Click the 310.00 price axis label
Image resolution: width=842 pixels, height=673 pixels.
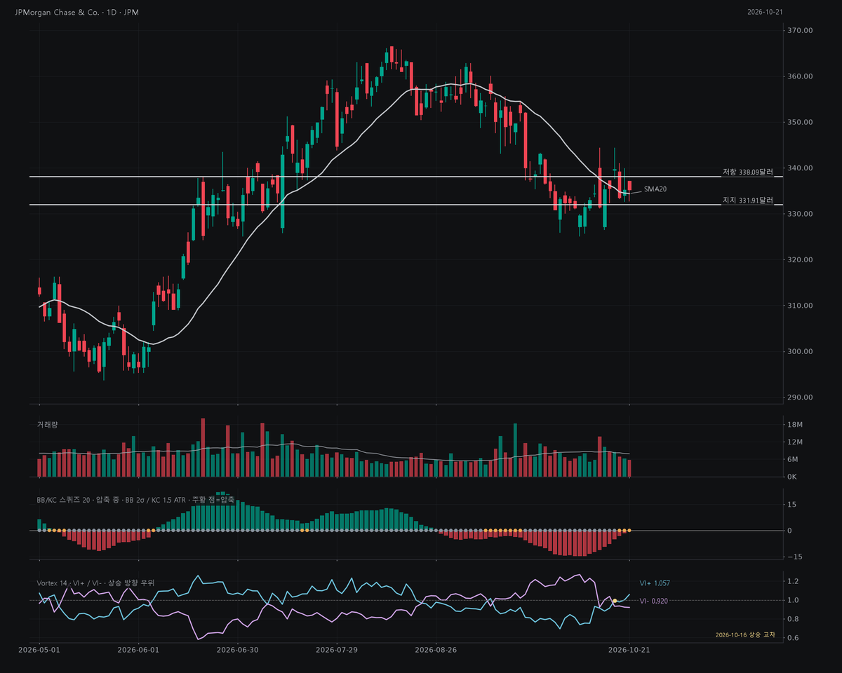click(801, 306)
